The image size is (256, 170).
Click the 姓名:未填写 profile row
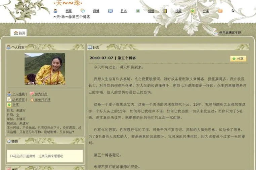click(16, 111)
